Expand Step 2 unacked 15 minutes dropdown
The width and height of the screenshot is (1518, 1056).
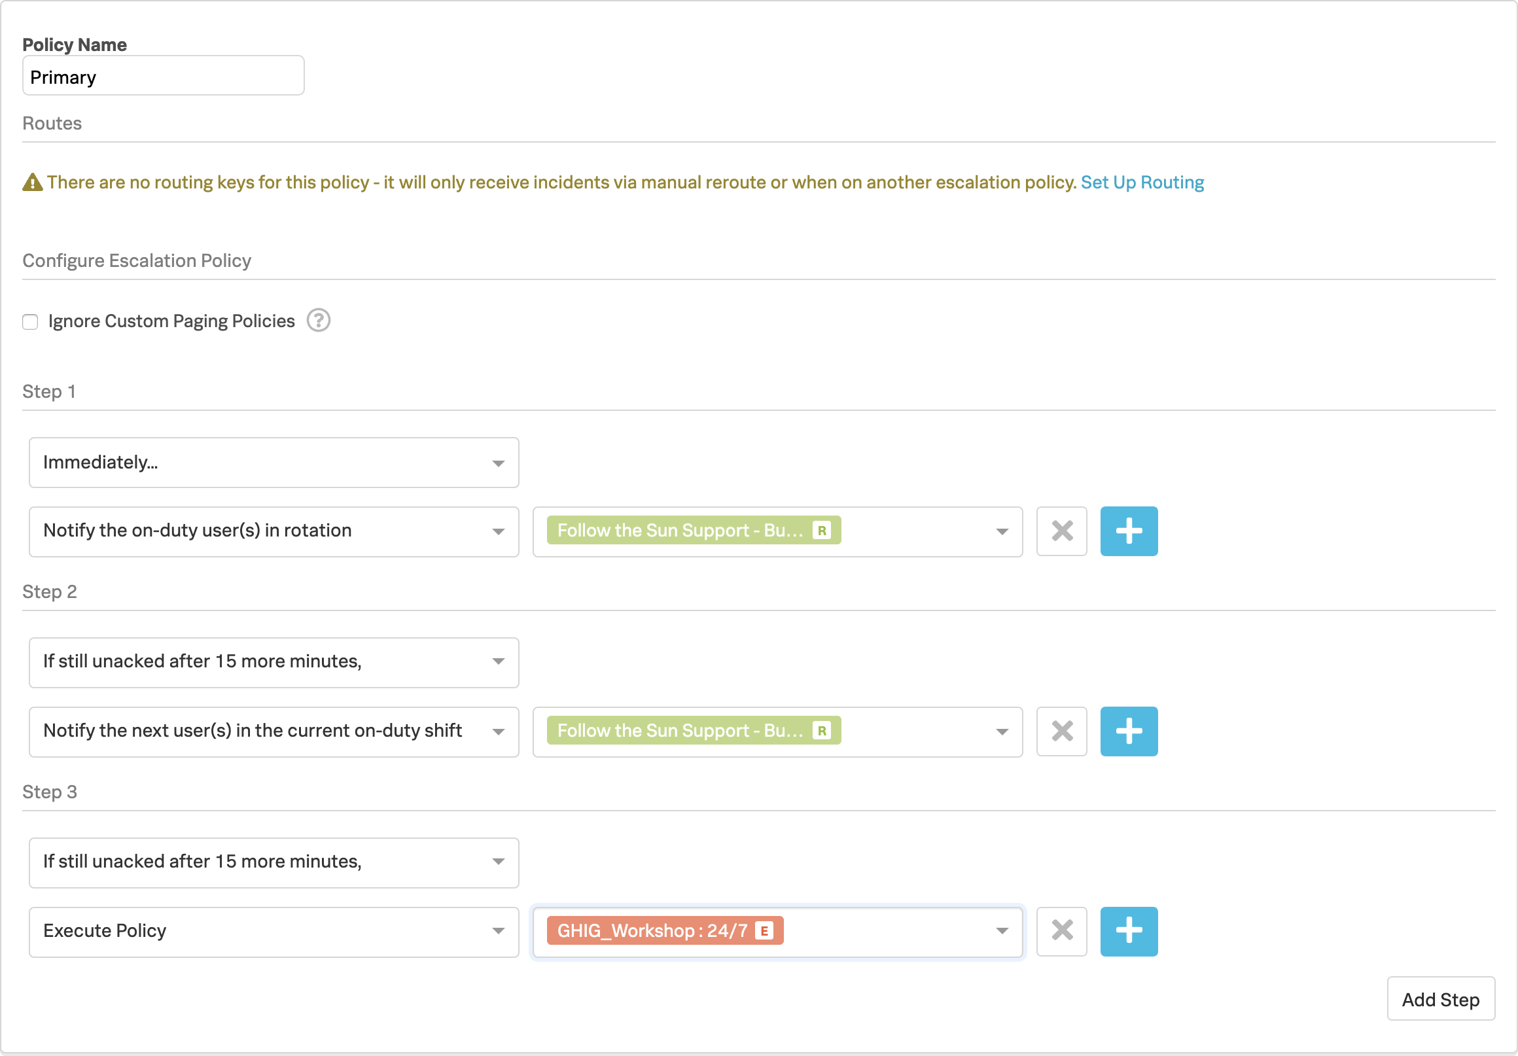[x=274, y=662]
